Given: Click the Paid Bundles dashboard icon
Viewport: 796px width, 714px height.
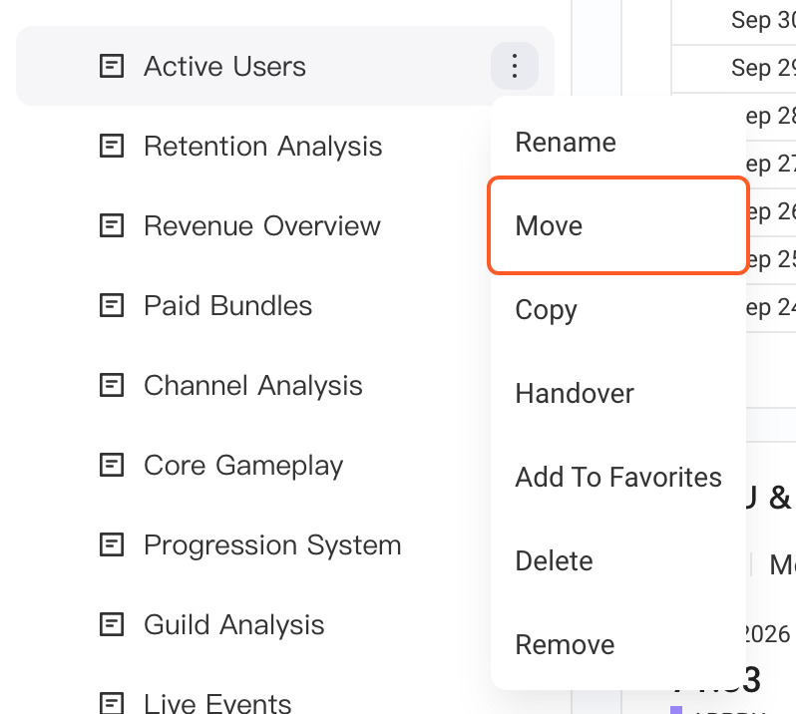Looking at the screenshot, I should [111, 305].
